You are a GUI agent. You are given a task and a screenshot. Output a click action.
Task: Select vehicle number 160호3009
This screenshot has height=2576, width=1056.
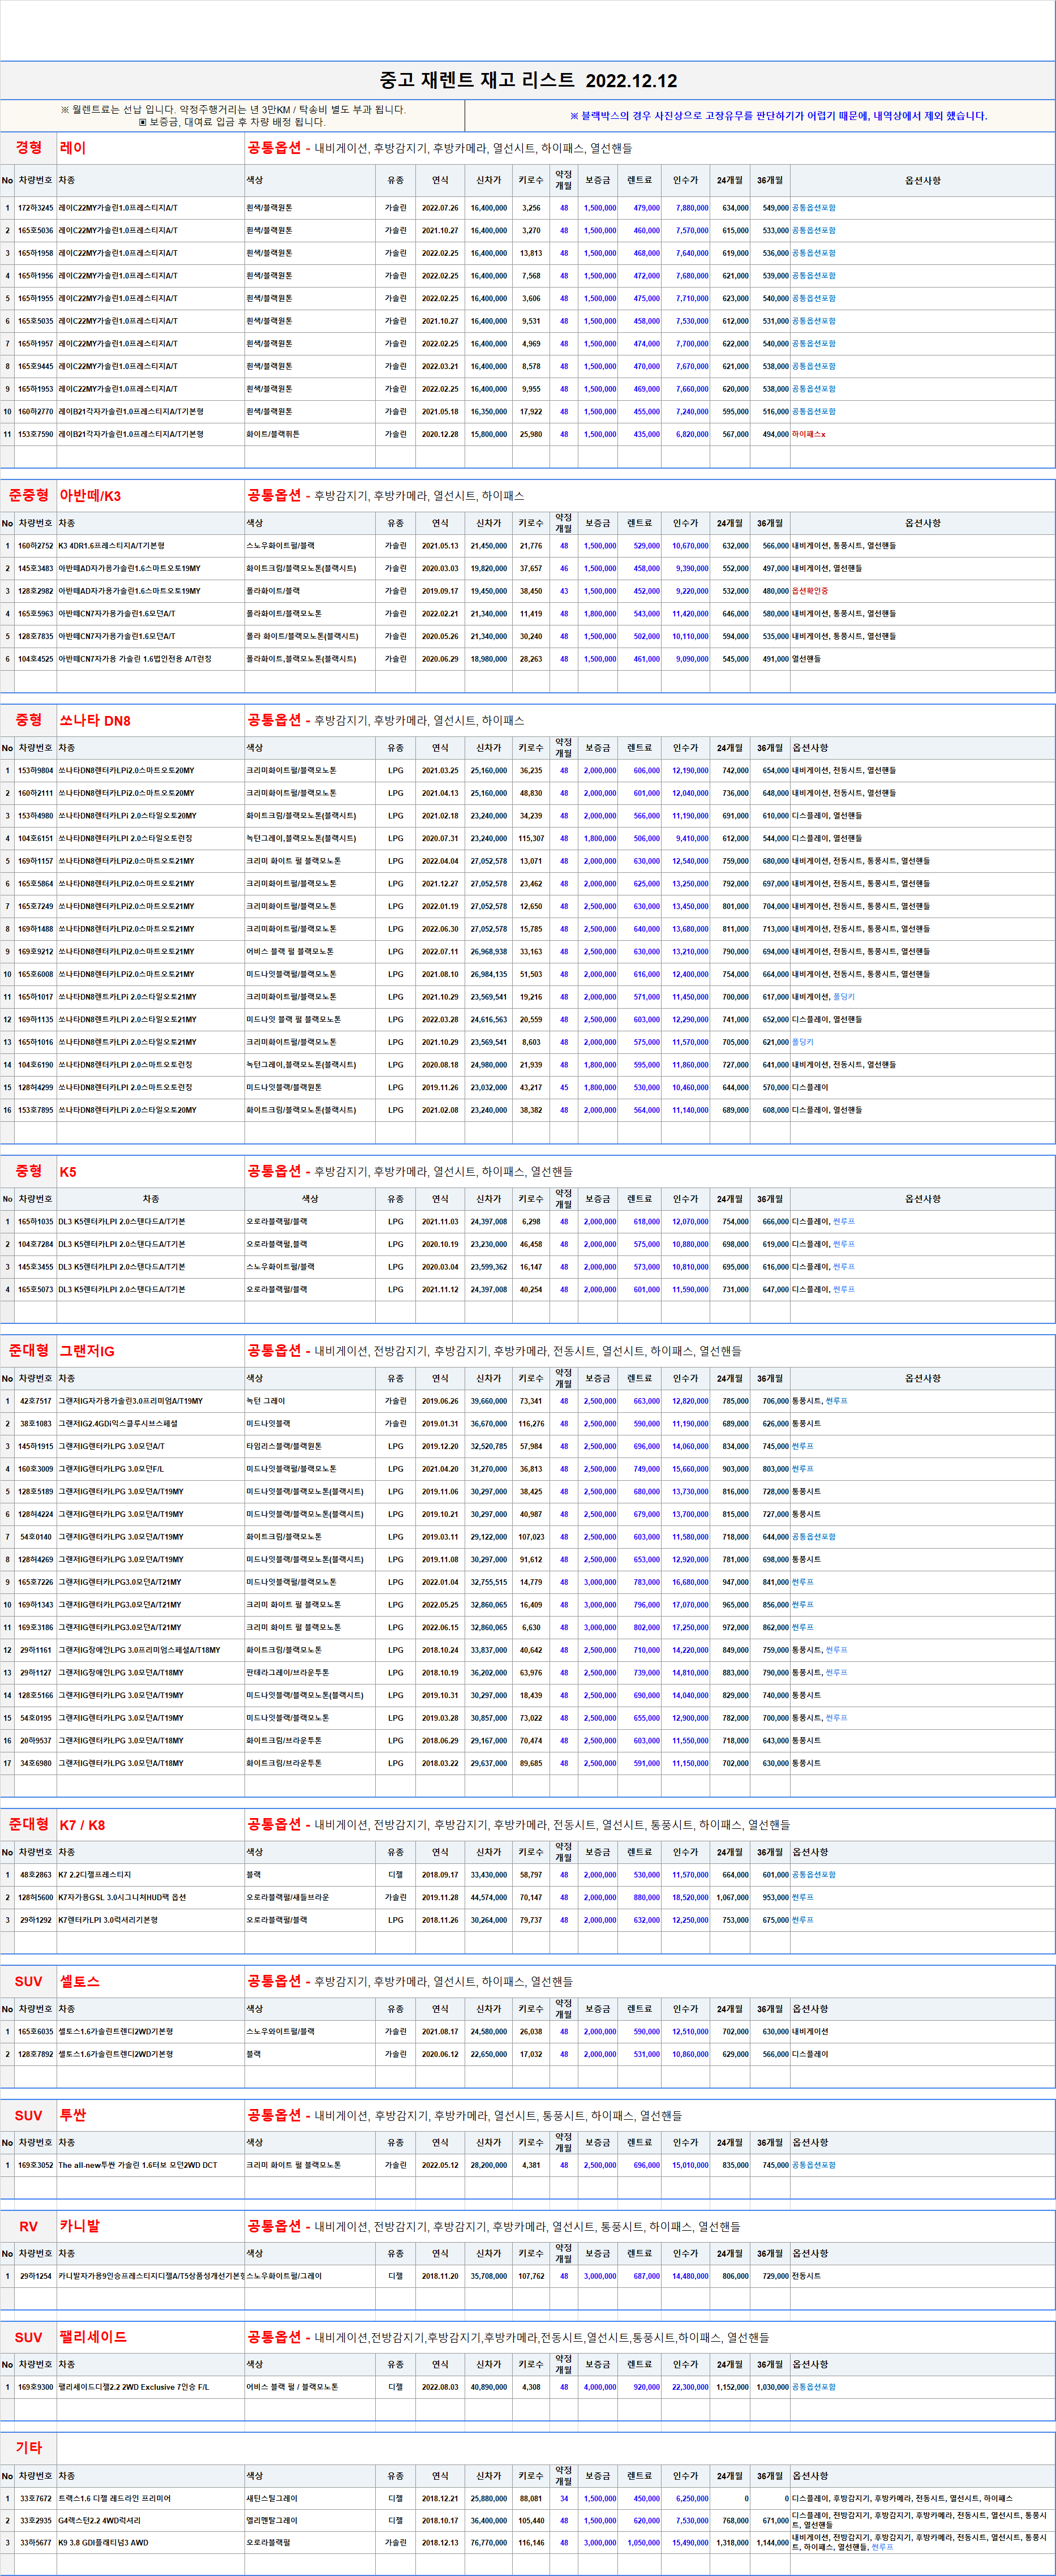(35, 1470)
